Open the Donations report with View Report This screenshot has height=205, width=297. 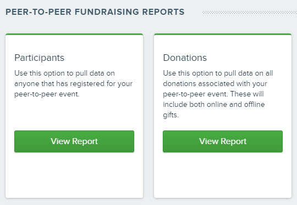[x=223, y=141]
